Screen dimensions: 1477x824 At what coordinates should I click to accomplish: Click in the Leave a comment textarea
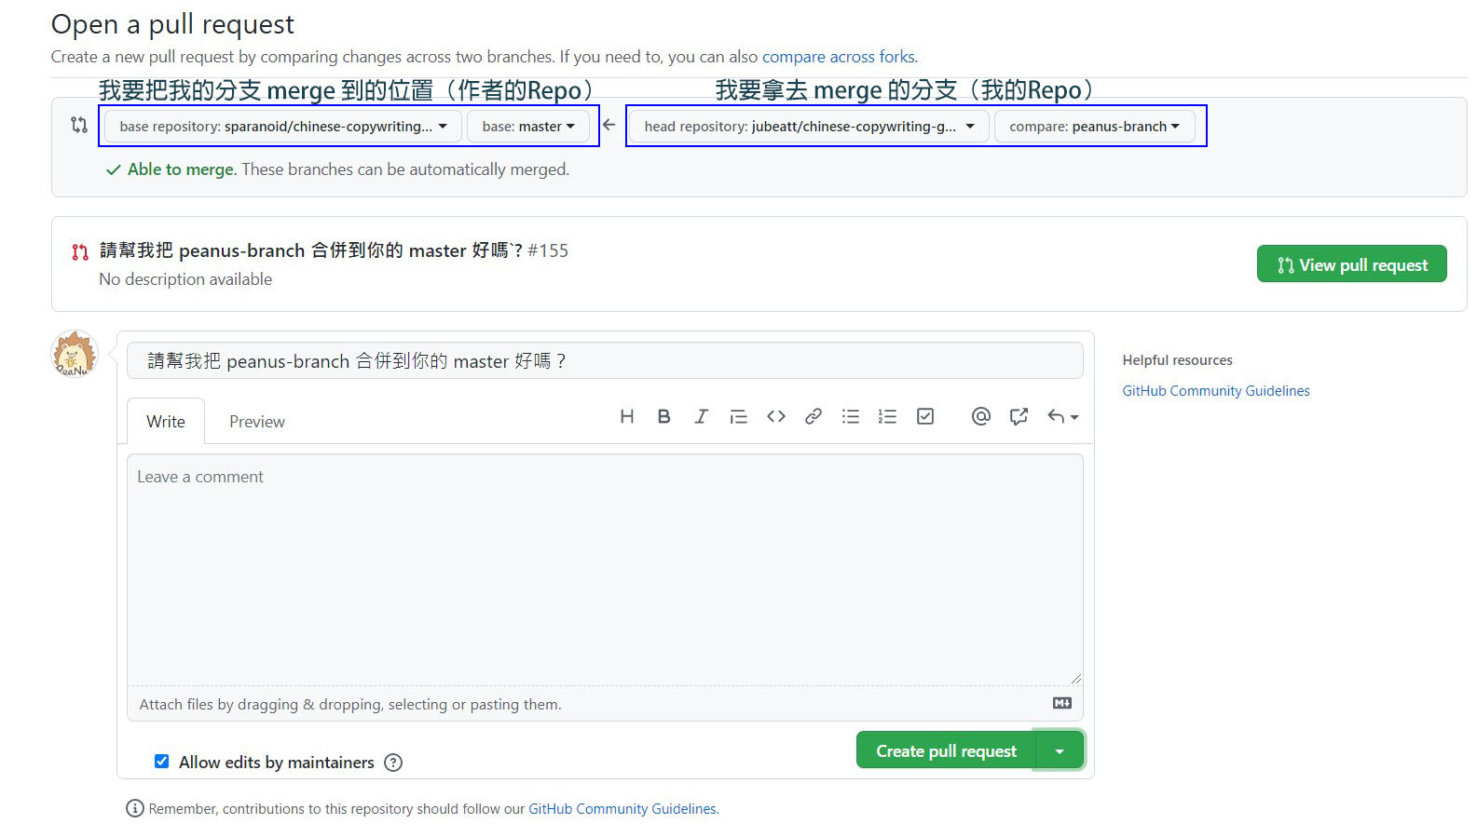click(x=605, y=570)
